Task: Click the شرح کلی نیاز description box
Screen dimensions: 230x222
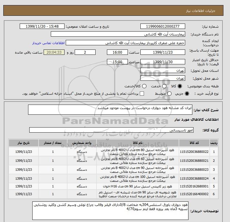Action: tap(110, 110)
